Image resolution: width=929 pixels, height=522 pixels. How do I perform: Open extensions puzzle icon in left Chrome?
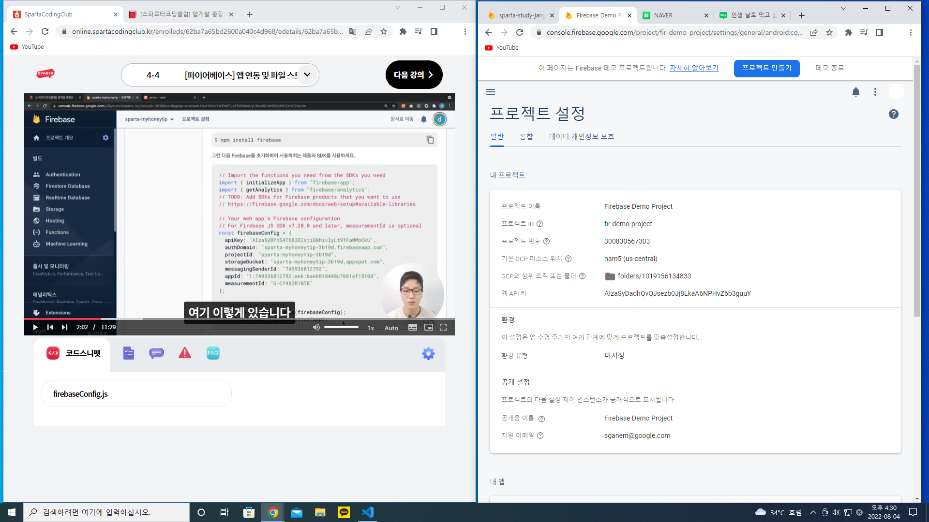click(403, 31)
